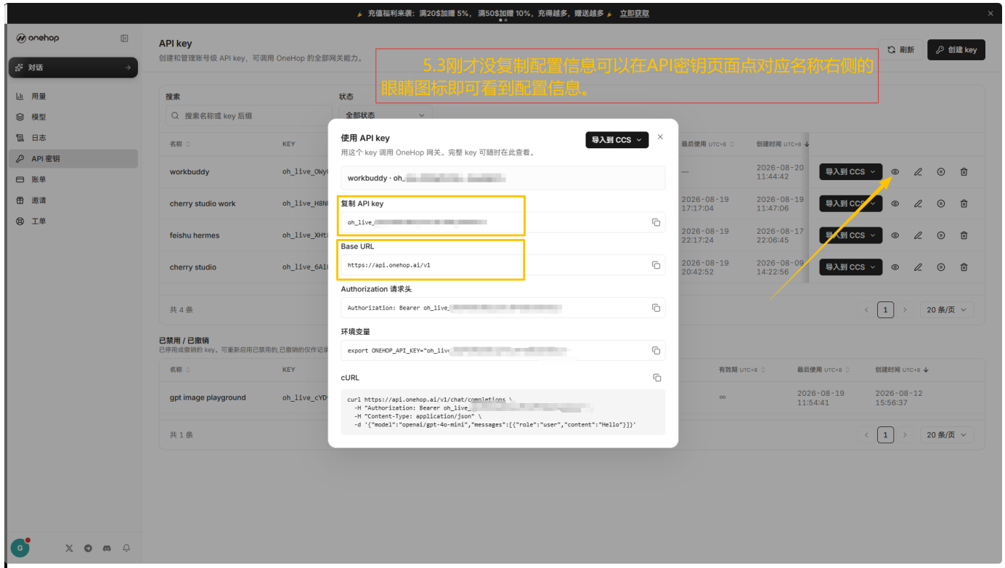Open the 日志 logs page

73,138
